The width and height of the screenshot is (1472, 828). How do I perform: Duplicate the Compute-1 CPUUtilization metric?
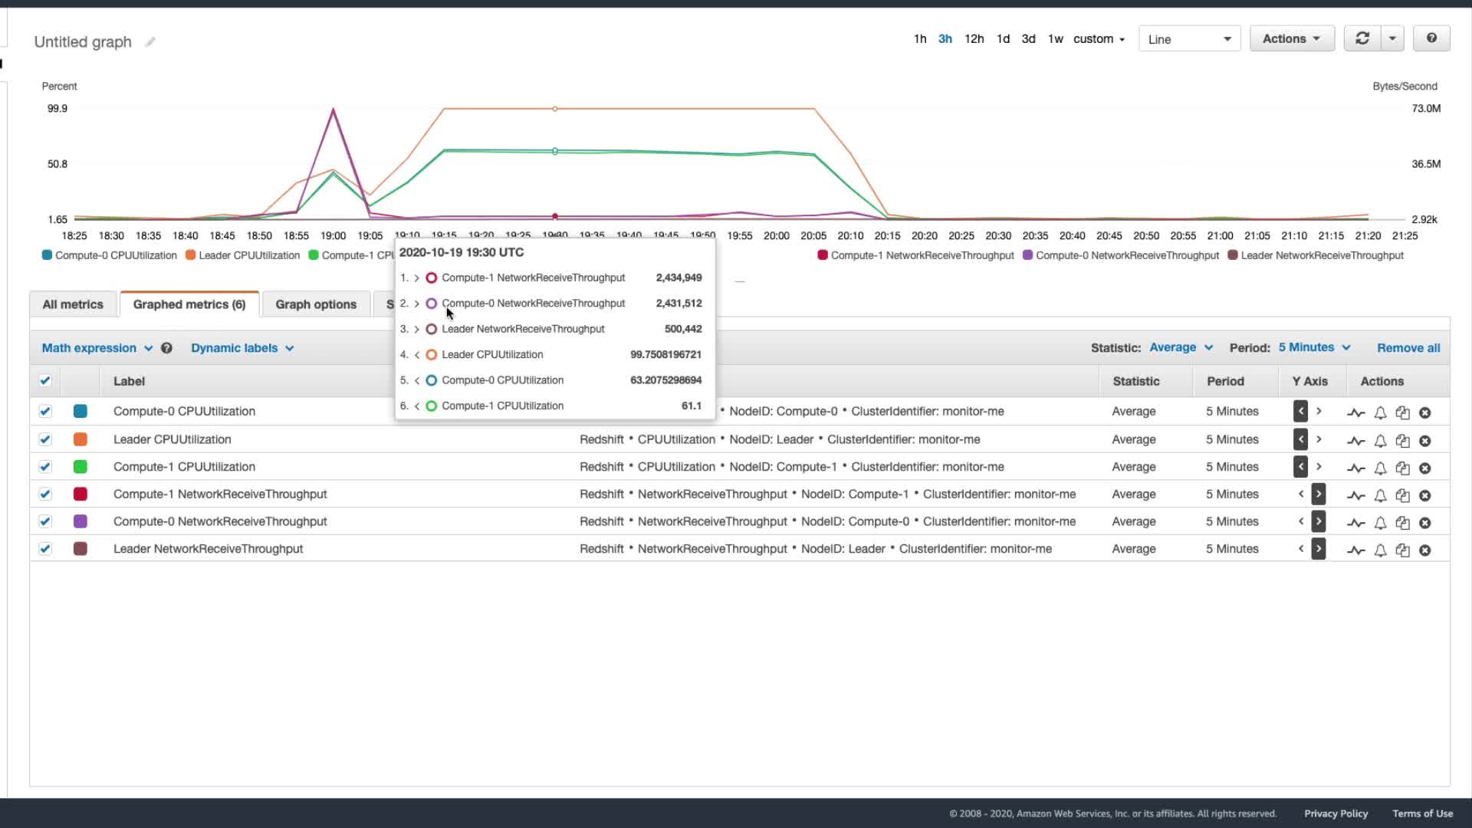point(1402,468)
